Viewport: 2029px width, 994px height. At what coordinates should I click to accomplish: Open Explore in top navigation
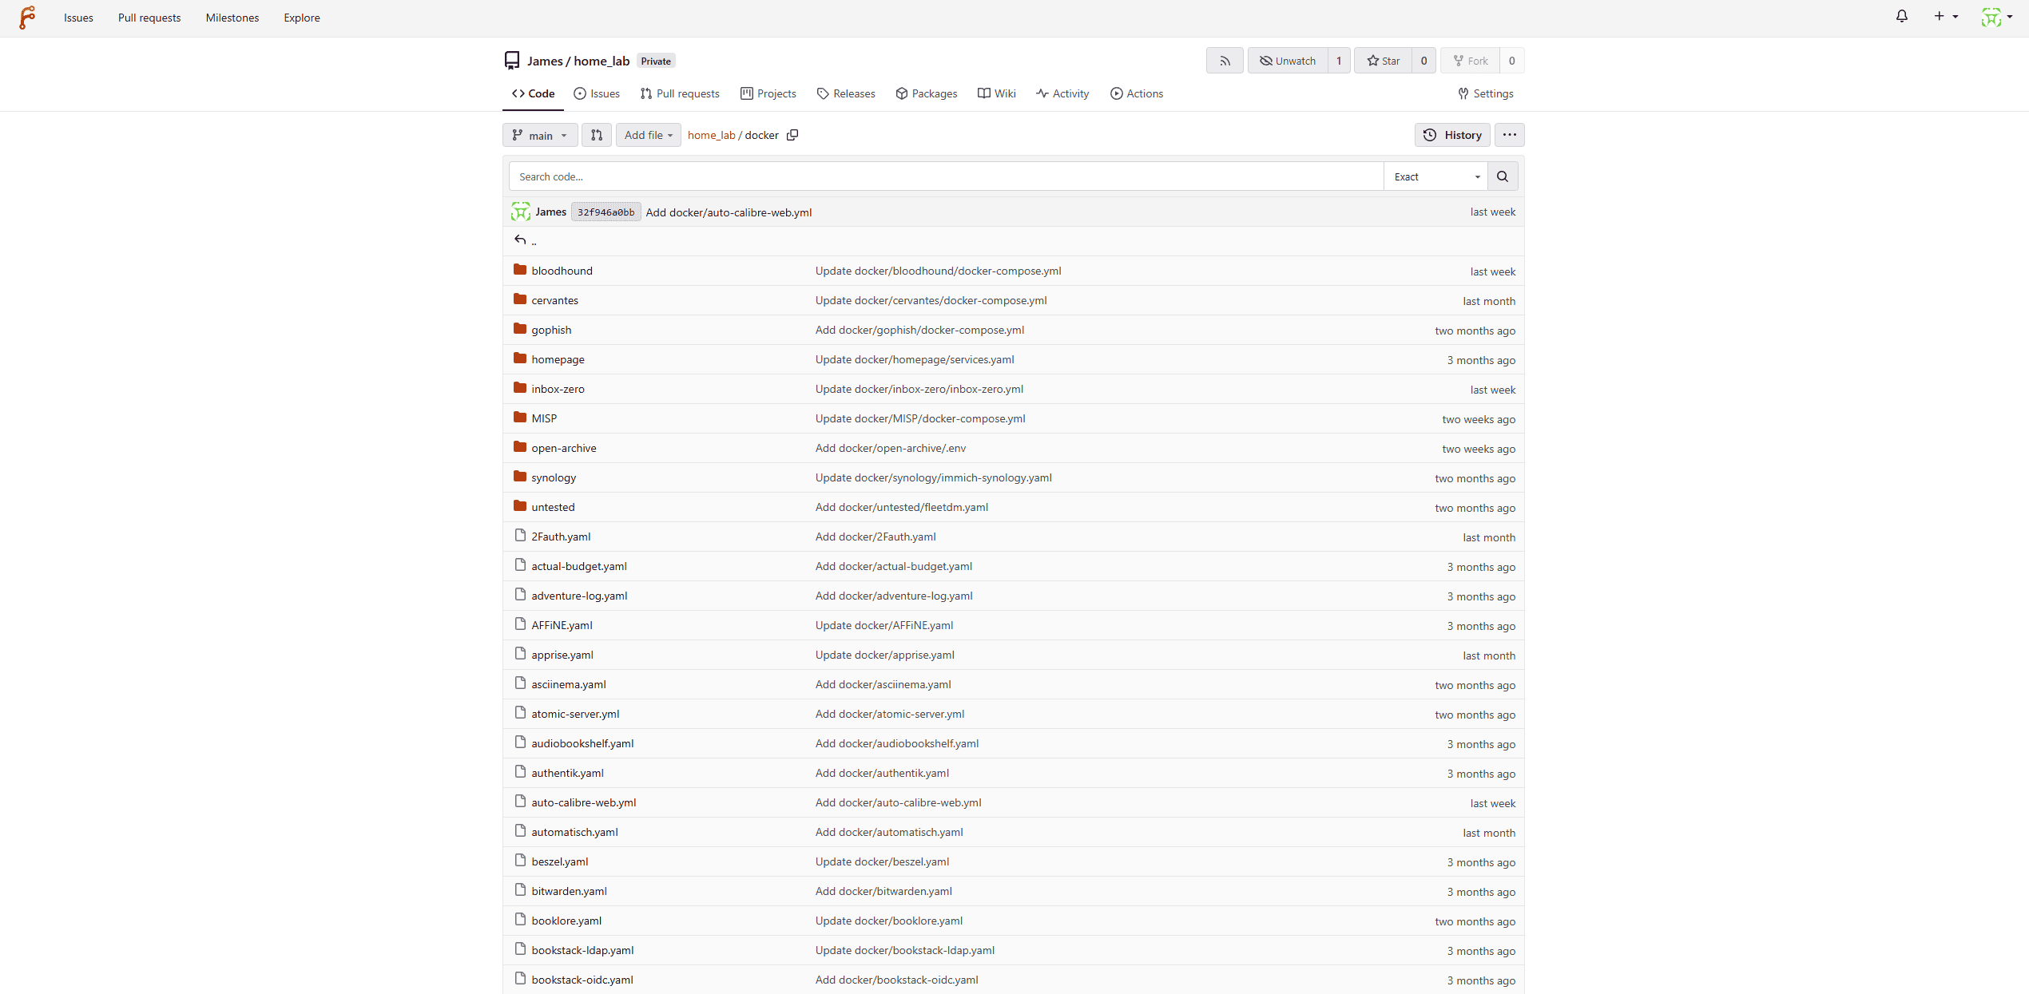point(302,18)
